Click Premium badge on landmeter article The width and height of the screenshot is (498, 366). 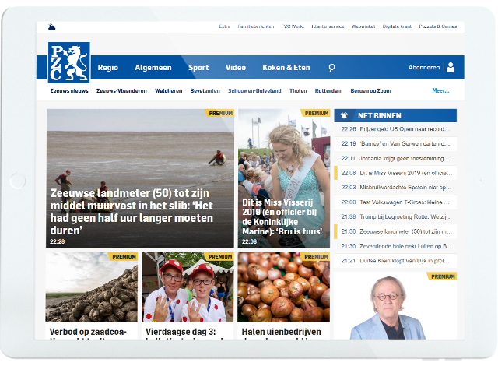tap(219, 113)
